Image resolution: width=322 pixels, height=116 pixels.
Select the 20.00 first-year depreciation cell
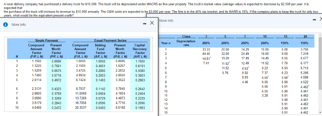pos(225,49)
